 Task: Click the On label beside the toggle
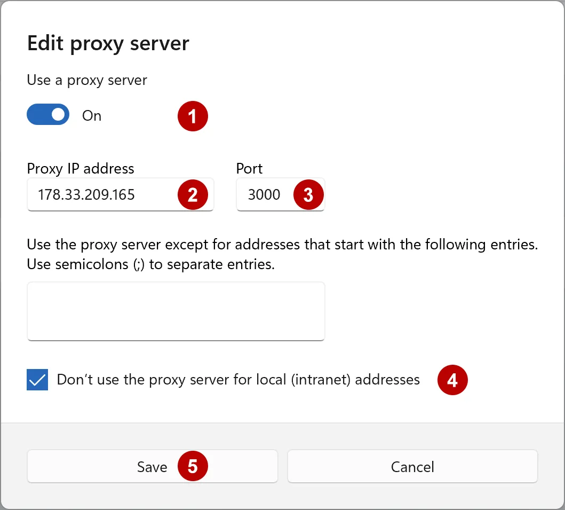pyautogui.click(x=91, y=115)
